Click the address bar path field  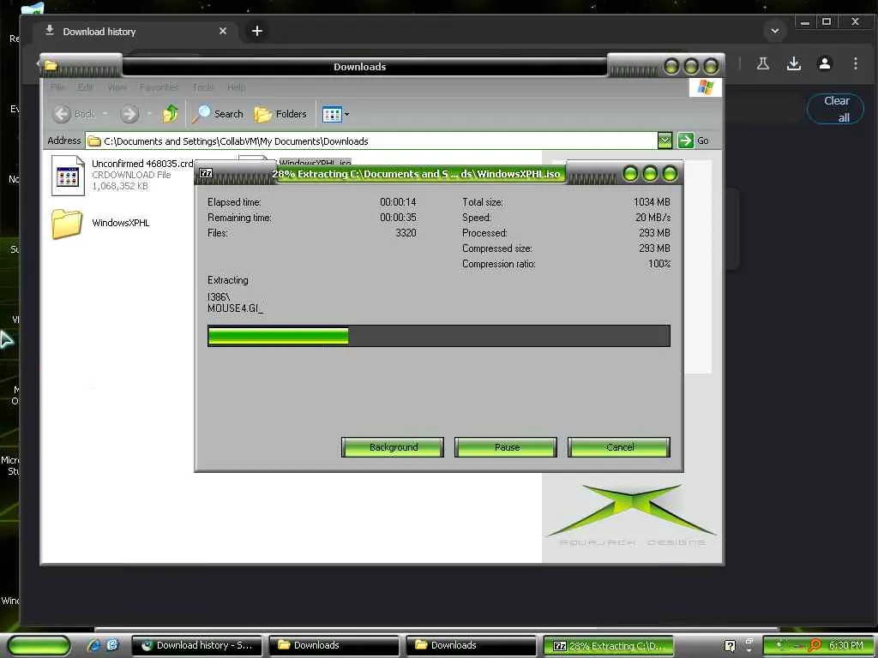click(x=372, y=141)
